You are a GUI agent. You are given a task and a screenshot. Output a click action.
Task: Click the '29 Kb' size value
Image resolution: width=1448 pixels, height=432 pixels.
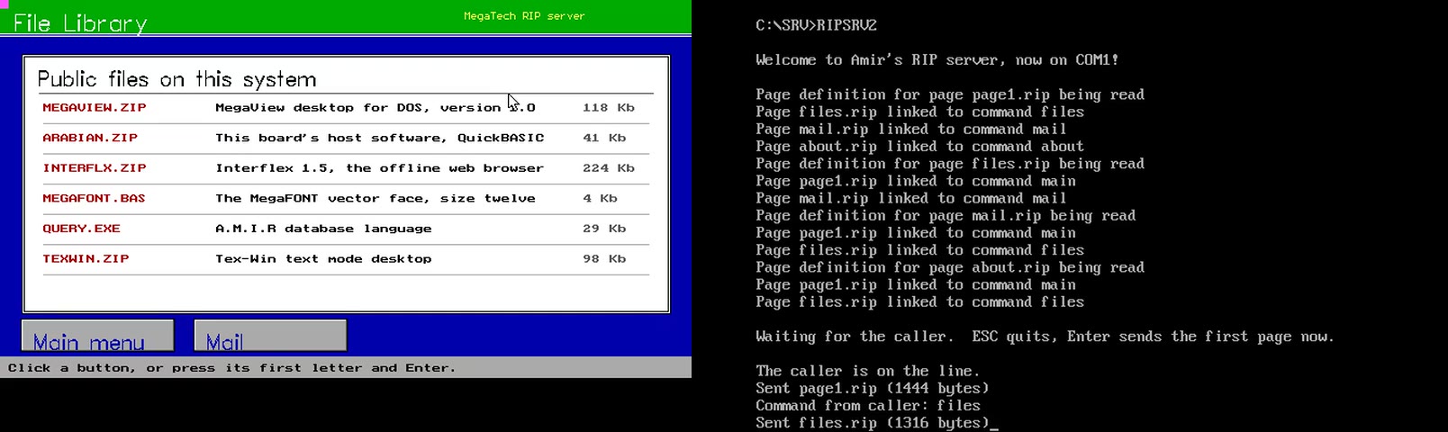click(604, 229)
